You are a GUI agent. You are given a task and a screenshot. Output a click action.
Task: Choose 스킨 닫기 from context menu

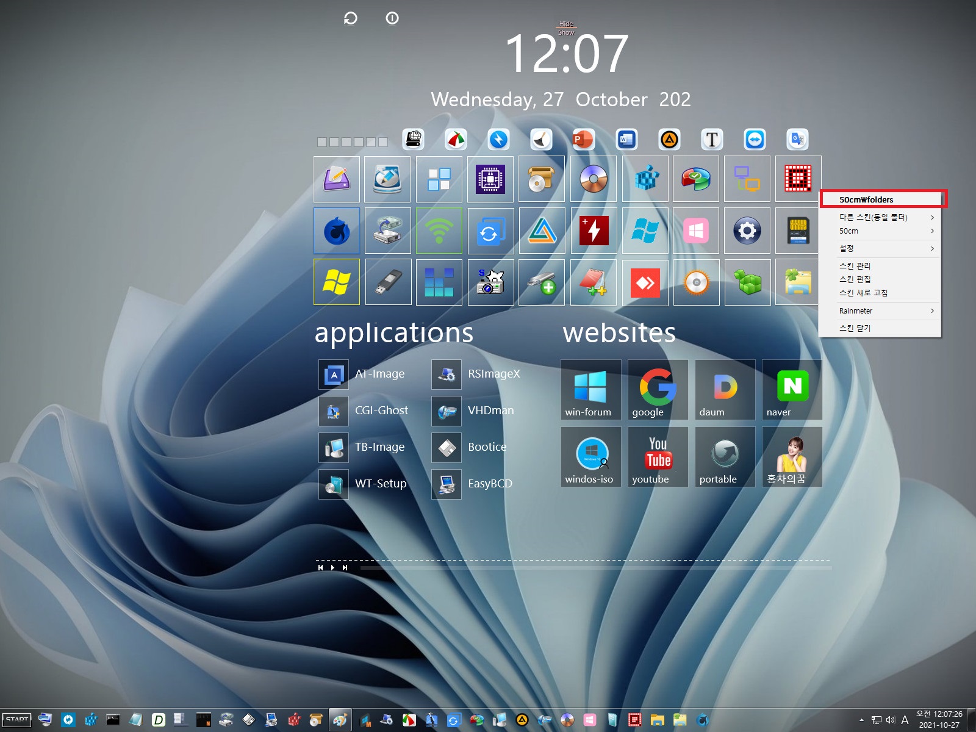(880, 328)
